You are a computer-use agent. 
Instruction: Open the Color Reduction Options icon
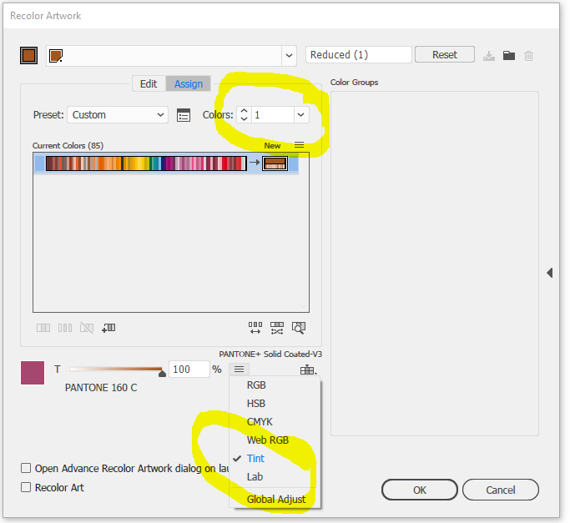tap(184, 115)
